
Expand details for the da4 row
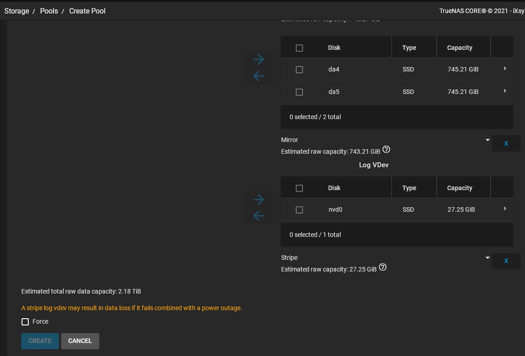click(x=505, y=69)
